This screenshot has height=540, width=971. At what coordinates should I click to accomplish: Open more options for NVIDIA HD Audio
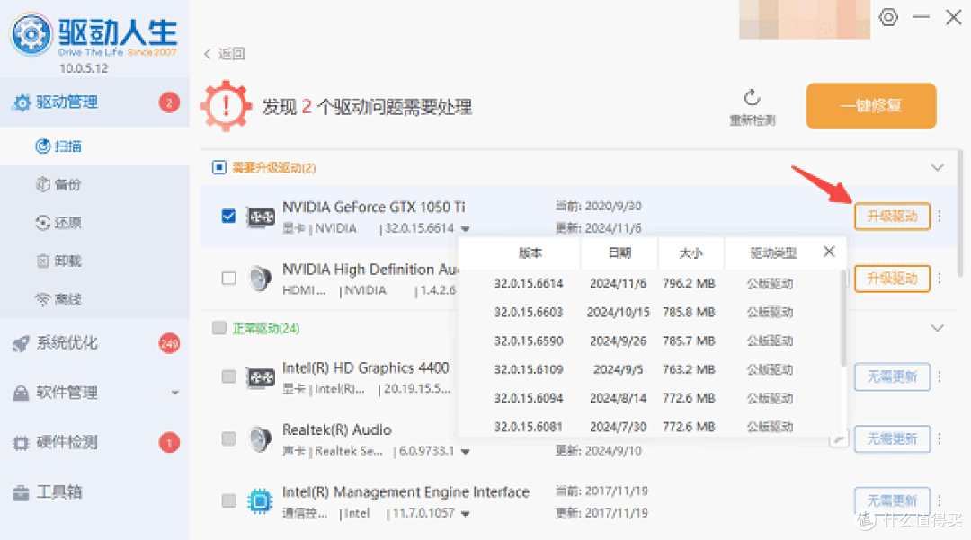click(x=940, y=279)
